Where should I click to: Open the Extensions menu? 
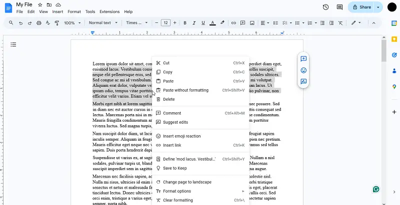click(109, 11)
